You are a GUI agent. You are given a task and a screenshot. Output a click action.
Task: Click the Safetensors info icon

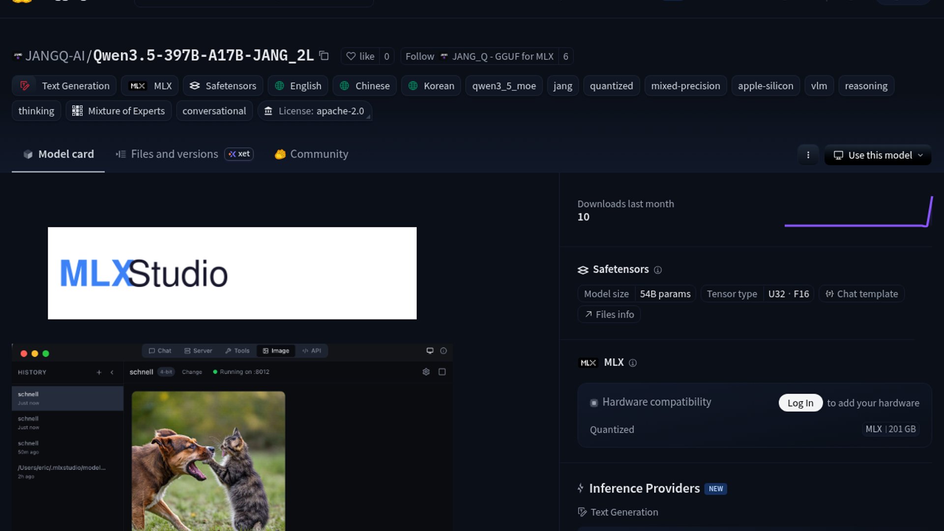pos(658,269)
